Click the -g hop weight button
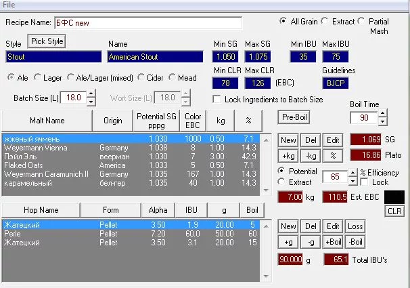Screen dimensions: 410x288 (311, 243)
